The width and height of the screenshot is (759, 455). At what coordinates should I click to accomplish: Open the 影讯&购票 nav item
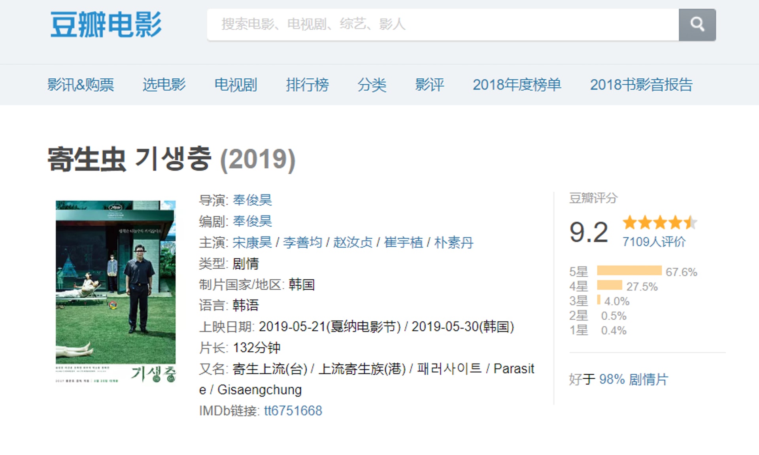81,85
